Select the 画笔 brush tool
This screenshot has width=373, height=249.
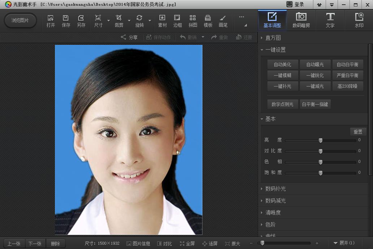[223, 20]
